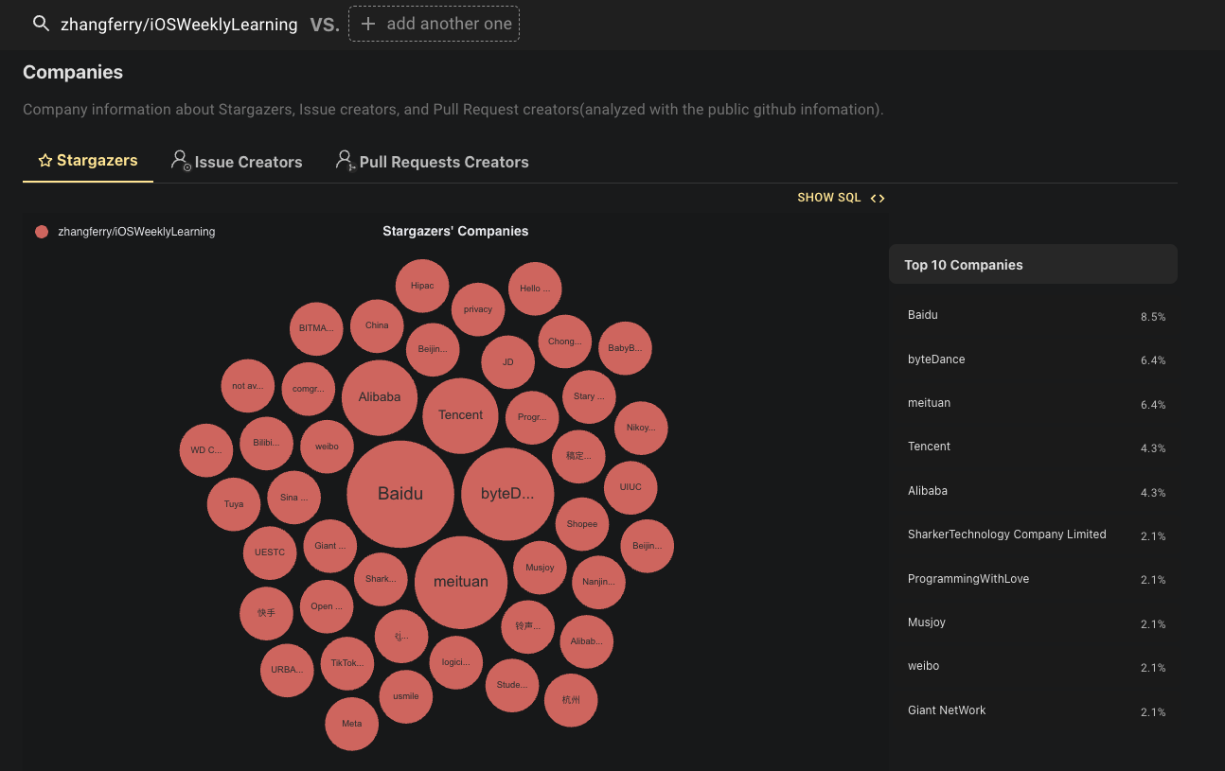Click the add another one button
Viewport: 1225px width, 771px height.
[434, 24]
